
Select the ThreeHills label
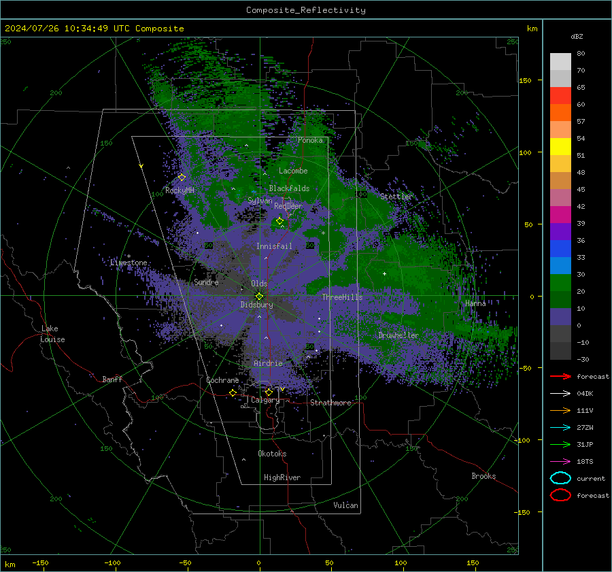342,297
